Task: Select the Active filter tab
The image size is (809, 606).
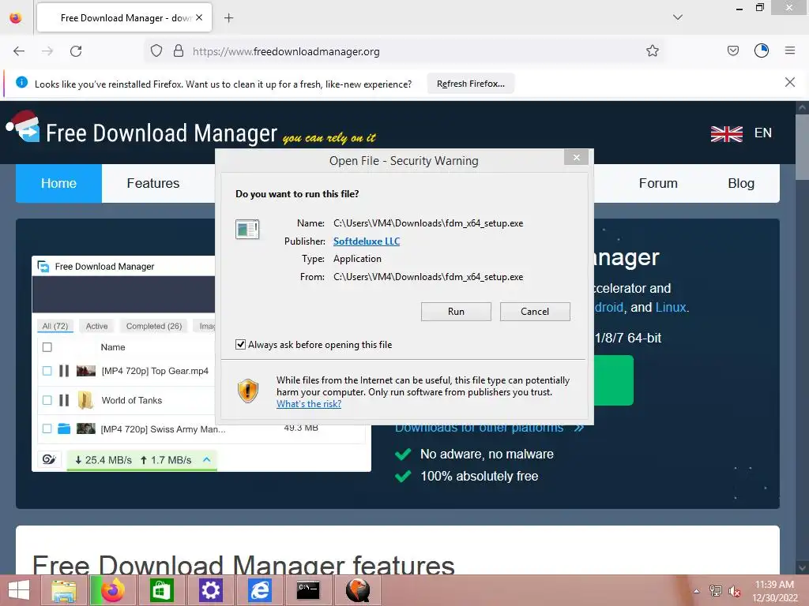Action: click(96, 326)
